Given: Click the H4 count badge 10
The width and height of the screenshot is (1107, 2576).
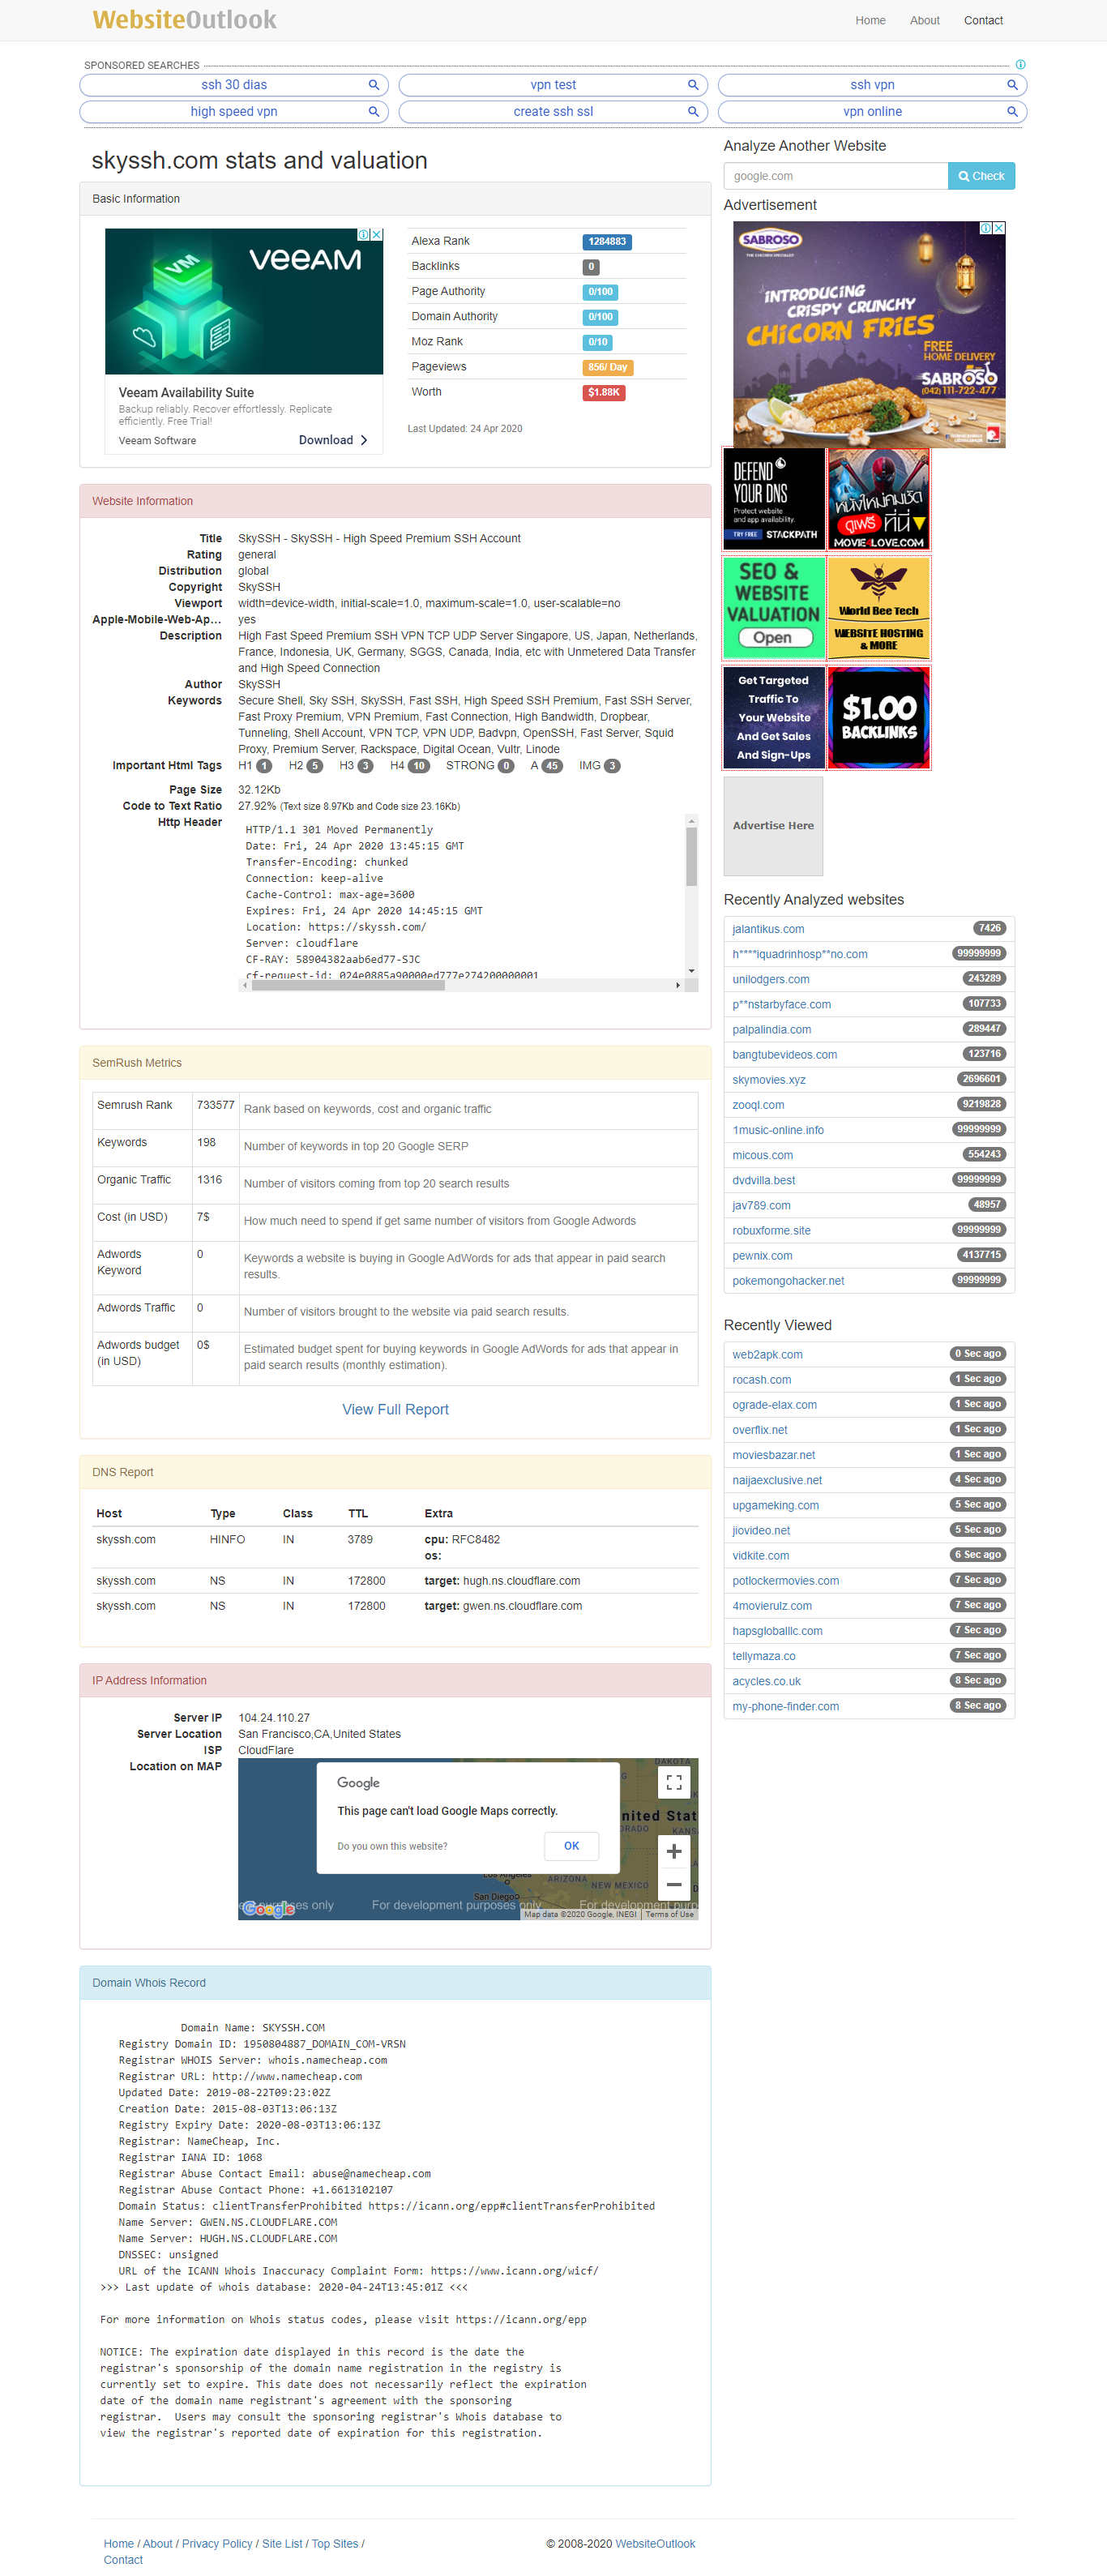Looking at the screenshot, I should click(419, 766).
